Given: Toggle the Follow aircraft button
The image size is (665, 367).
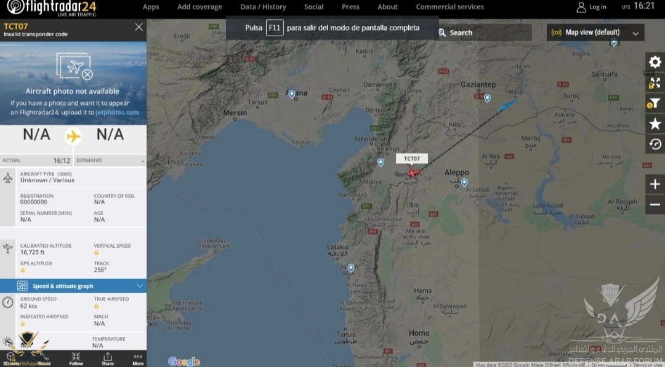Looking at the screenshot, I should tap(76, 358).
